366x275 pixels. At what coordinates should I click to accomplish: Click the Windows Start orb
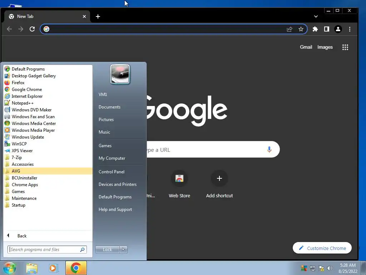point(9,268)
